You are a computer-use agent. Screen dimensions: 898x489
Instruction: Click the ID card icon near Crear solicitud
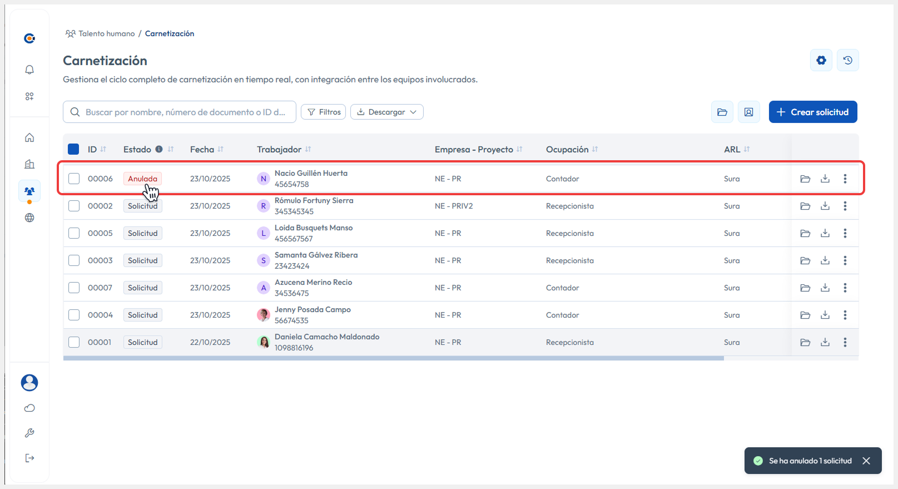click(x=748, y=112)
